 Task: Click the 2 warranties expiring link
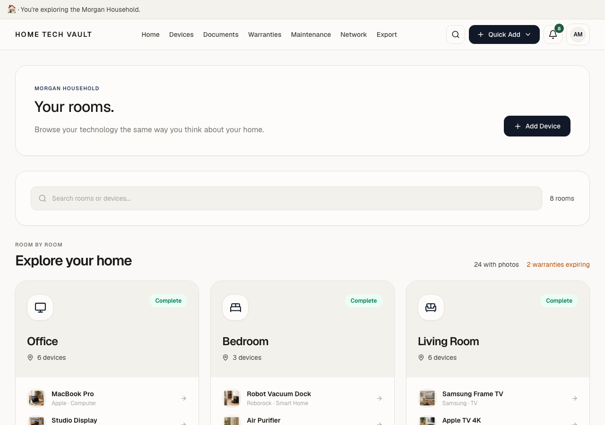(558, 264)
